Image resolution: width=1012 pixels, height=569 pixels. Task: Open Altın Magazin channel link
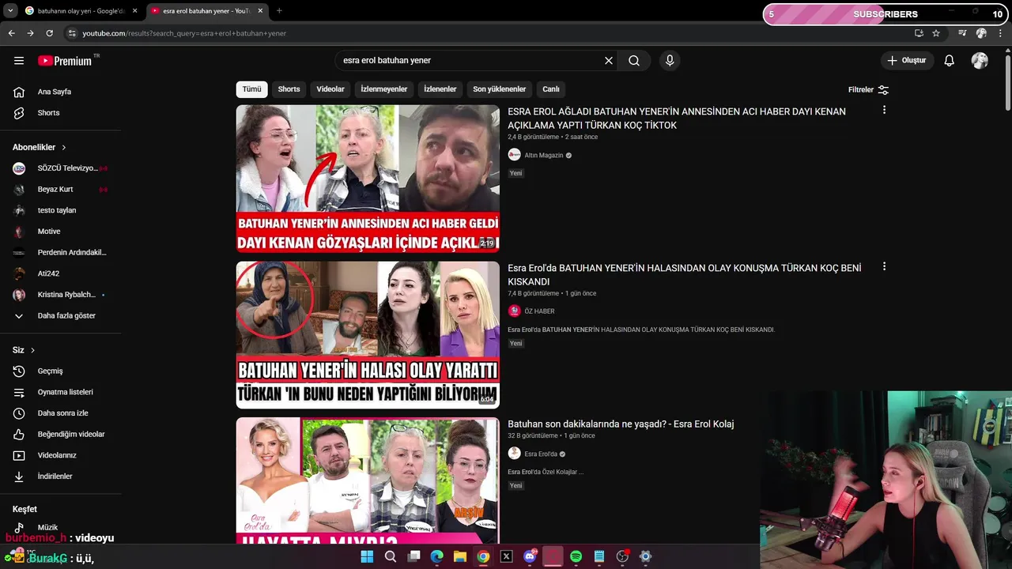pyautogui.click(x=544, y=156)
